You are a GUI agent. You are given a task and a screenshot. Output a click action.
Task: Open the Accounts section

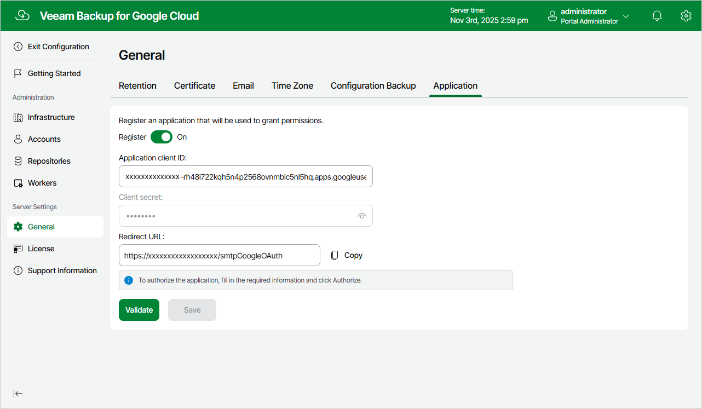[44, 139]
